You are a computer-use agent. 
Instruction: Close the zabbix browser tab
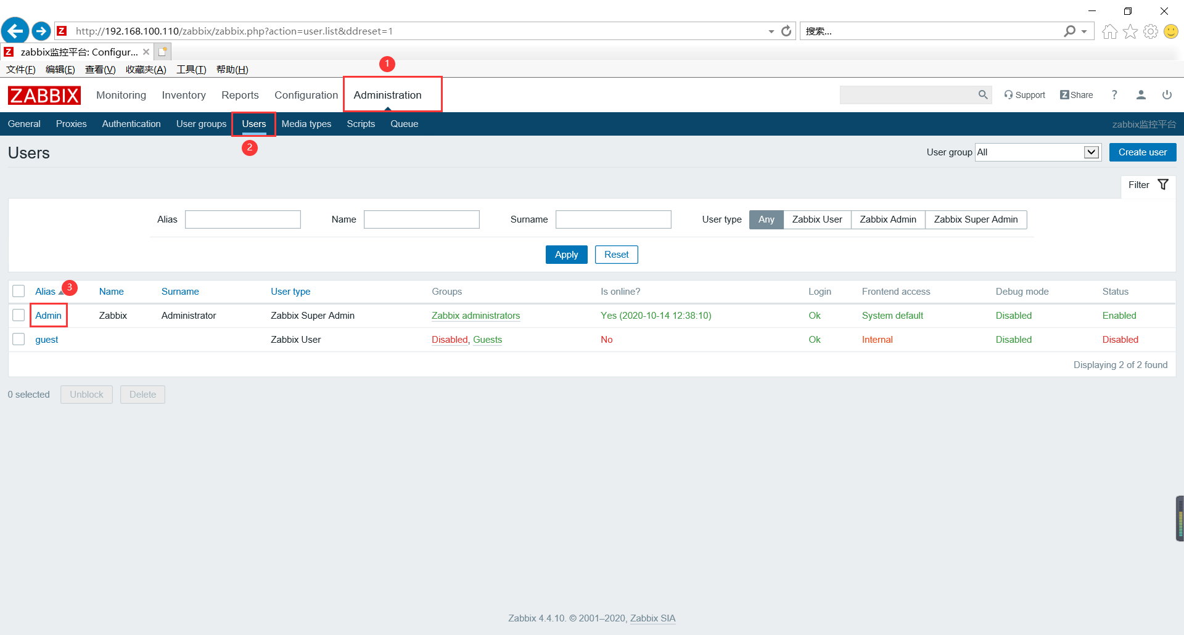pos(146,52)
